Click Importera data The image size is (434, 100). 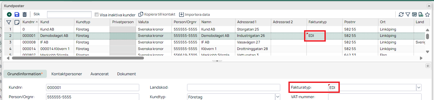[195, 14]
